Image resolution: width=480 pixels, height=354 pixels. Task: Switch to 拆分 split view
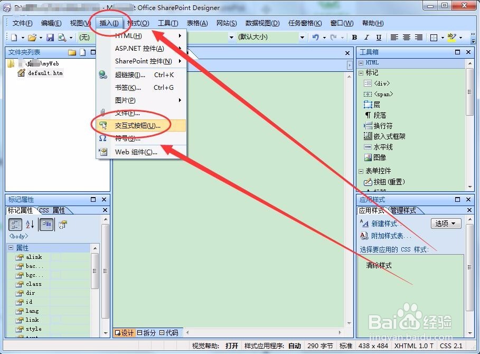(x=147, y=333)
